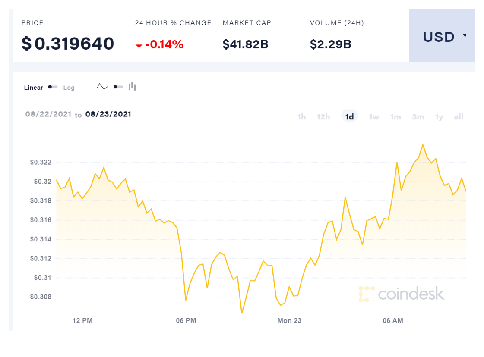Click the 08/23/2021 end date
The image size is (484, 357).
coord(108,114)
